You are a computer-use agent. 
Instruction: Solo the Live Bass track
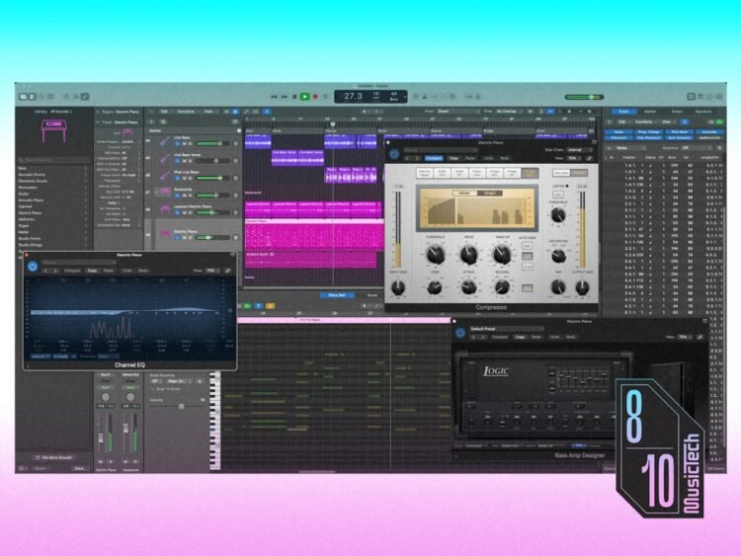(x=191, y=143)
